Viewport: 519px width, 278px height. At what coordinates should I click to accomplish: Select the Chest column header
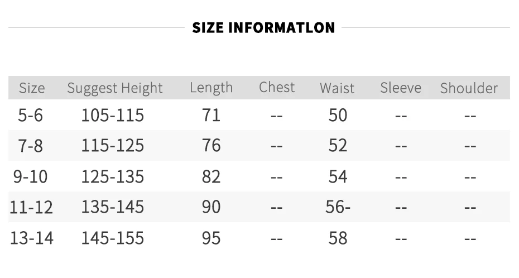point(277,87)
